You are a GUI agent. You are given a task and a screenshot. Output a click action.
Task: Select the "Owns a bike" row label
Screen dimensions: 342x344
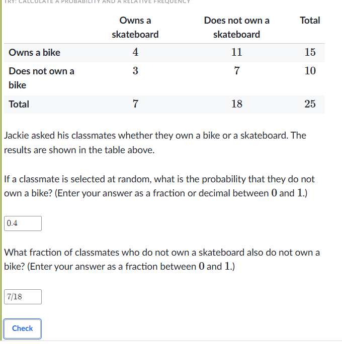35,53
